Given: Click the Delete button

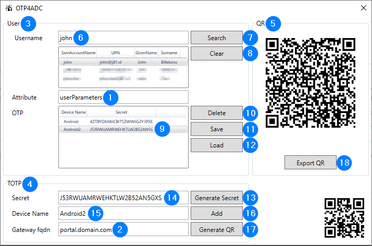Looking at the screenshot, I should pos(217,113).
